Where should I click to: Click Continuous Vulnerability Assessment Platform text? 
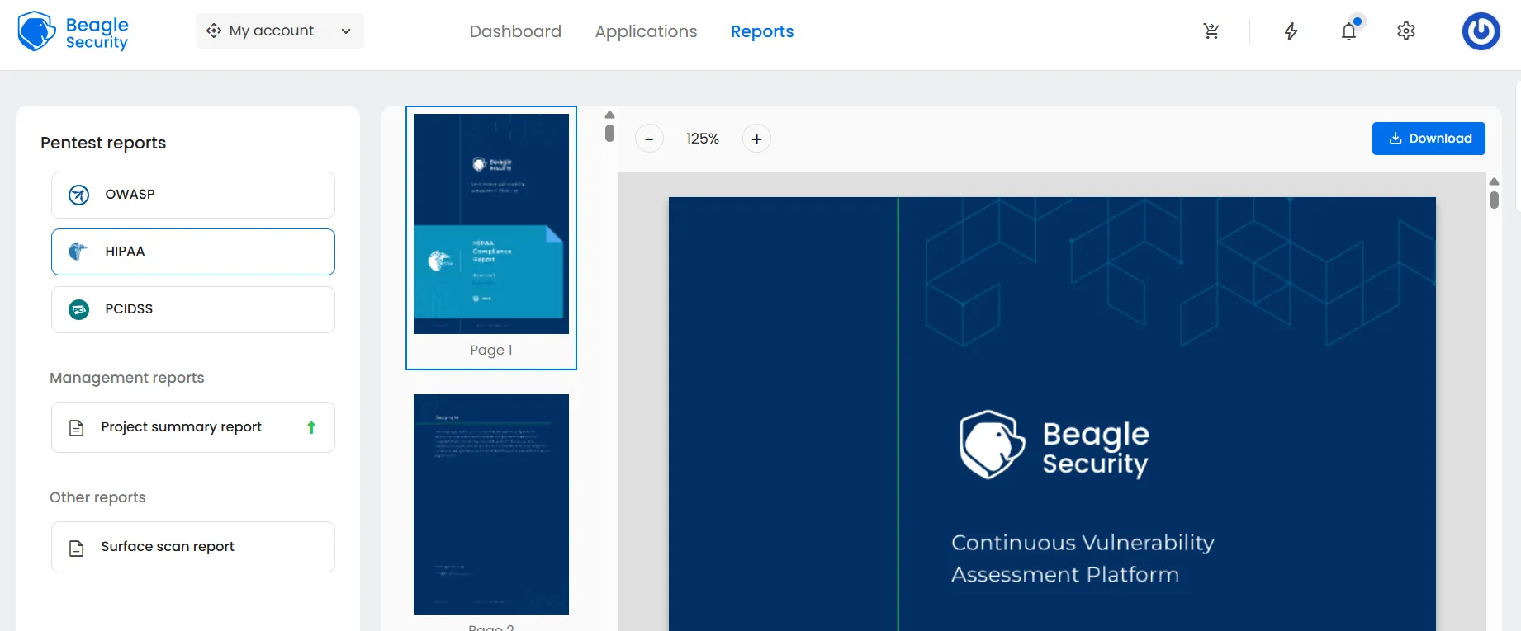1083,558
